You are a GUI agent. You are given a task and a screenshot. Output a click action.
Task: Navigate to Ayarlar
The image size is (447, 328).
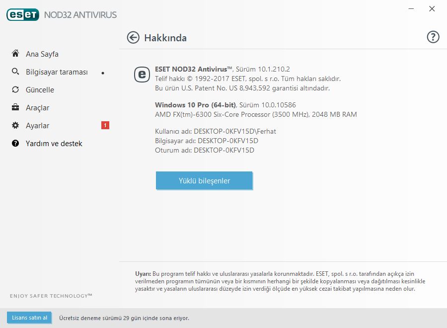click(x=37, y=126)
